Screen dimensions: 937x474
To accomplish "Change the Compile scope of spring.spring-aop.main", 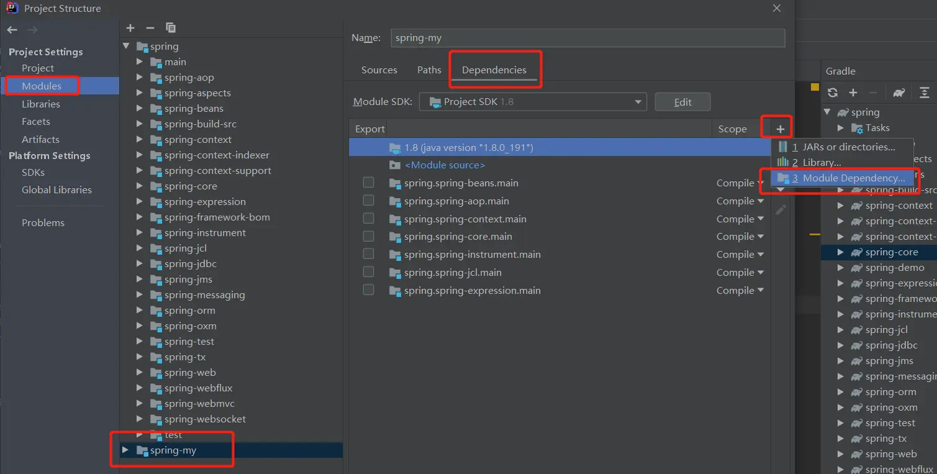I will (740, 201).
